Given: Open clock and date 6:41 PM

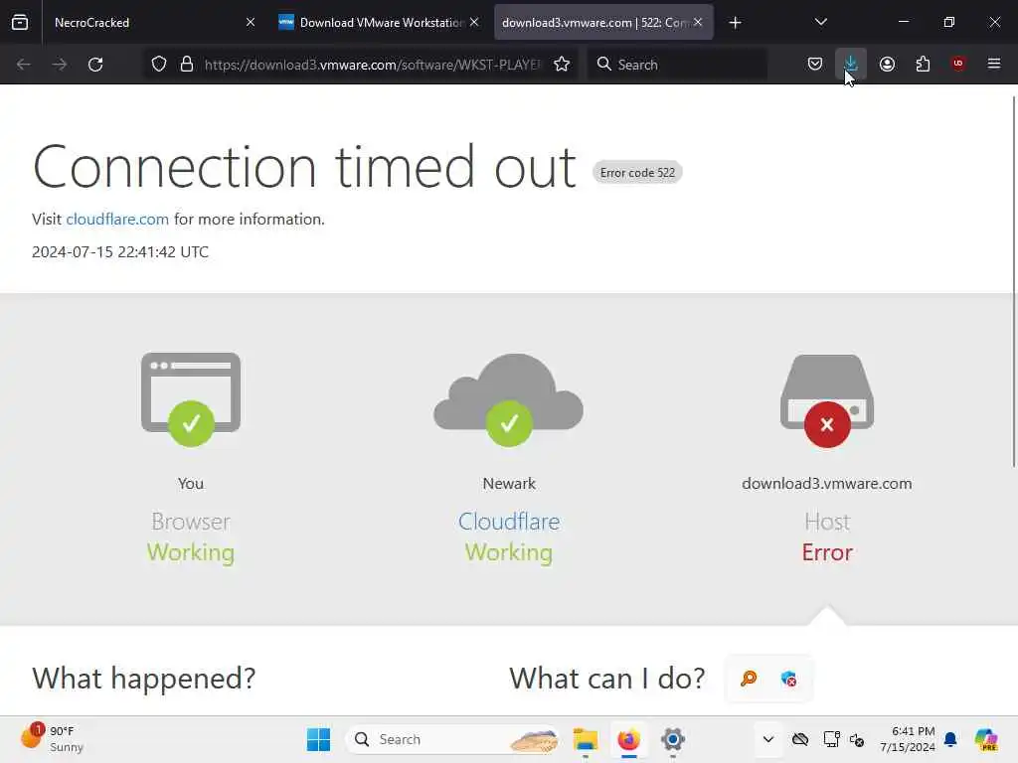Looking at the screenshot, I should pyautogui.click(x=907, y=739).
